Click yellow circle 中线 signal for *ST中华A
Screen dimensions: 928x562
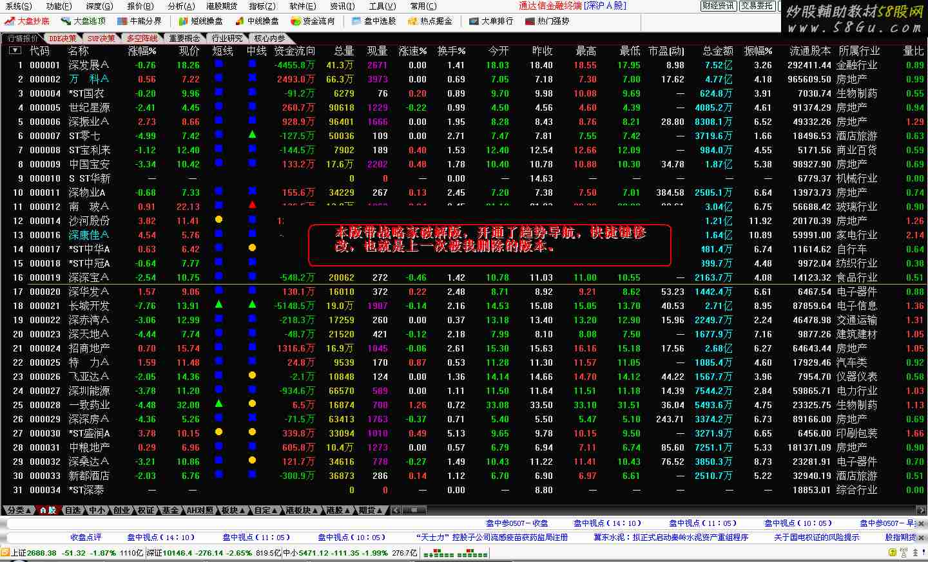coord(252,248)
